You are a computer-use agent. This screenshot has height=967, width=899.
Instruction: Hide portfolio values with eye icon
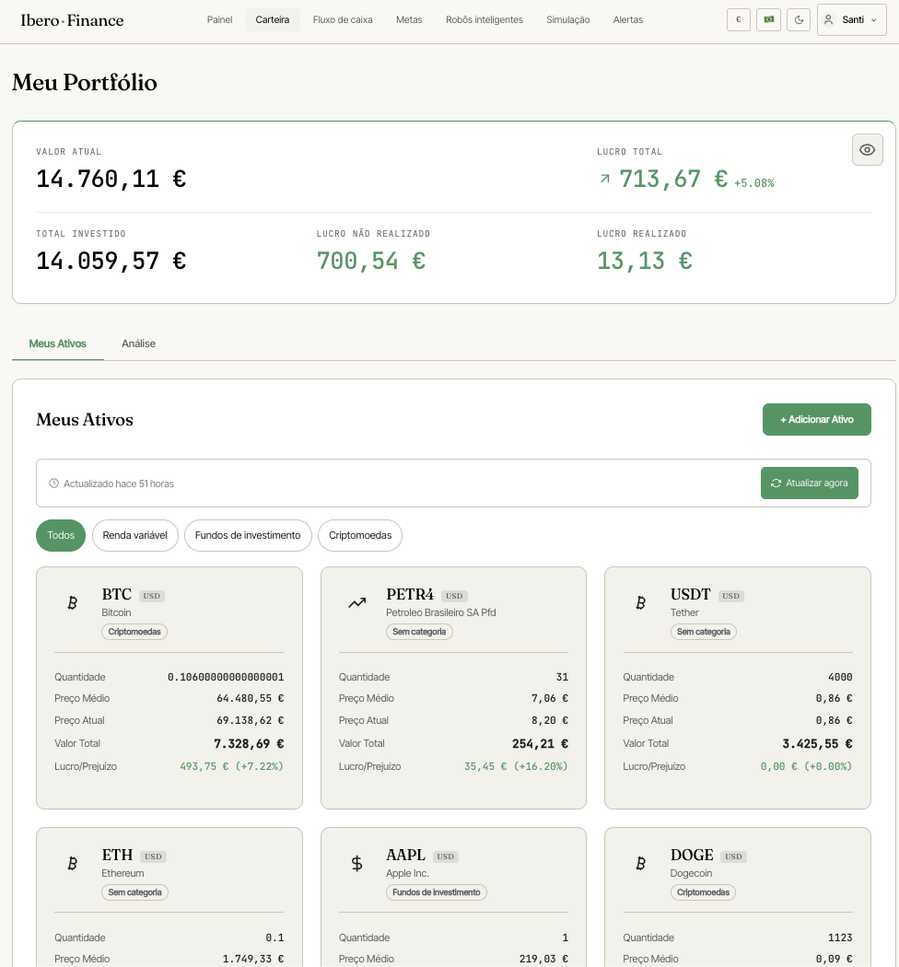pos(867,150)
